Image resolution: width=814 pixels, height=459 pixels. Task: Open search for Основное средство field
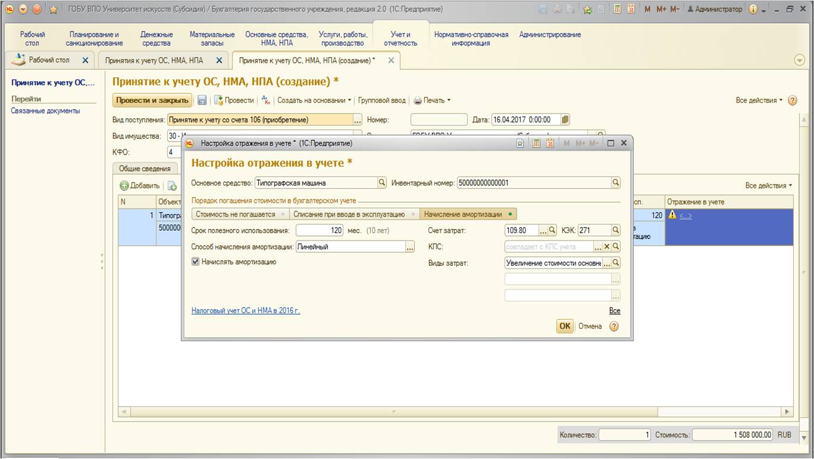click(381, 183)
